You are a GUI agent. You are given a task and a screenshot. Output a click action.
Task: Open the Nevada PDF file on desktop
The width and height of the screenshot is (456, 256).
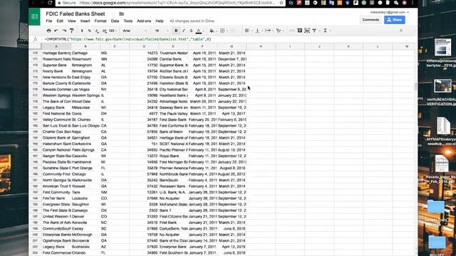[442, 164]
